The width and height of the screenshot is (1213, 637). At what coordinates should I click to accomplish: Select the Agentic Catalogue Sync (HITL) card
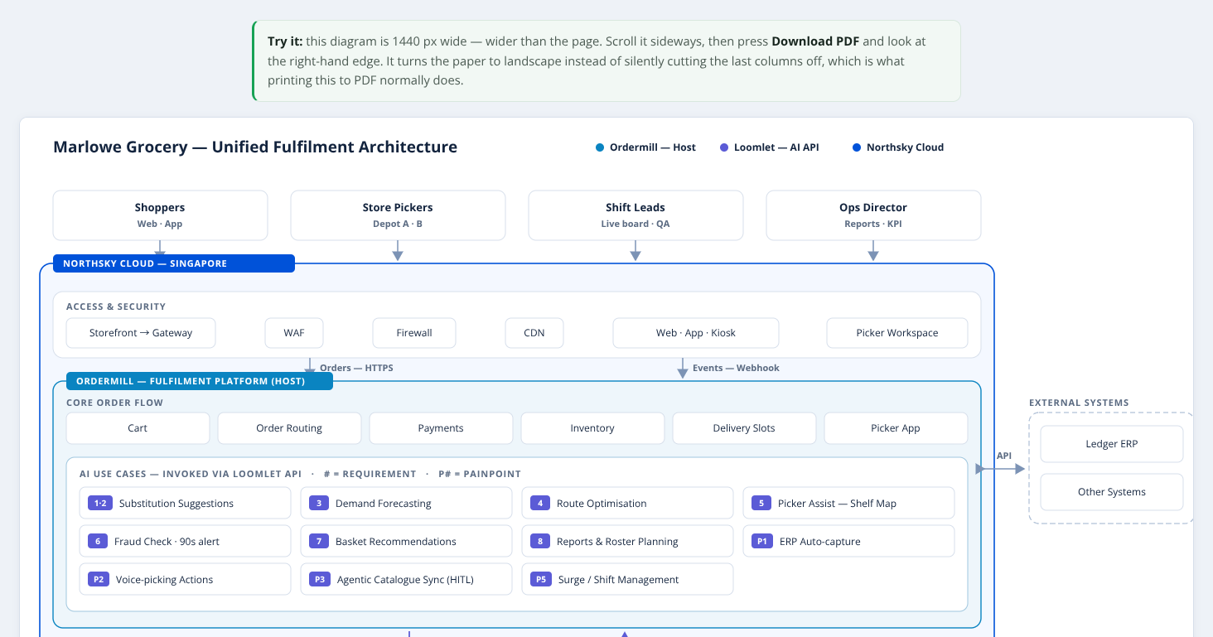click(407, 579)
